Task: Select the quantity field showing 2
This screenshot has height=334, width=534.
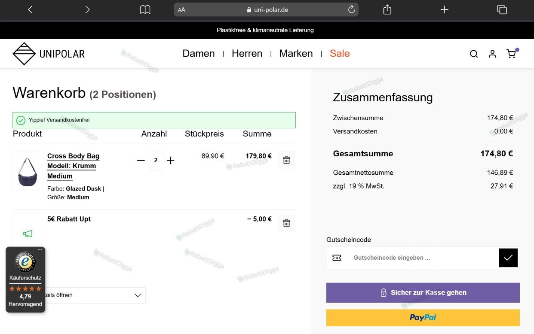Action: (x=156, y=161)
